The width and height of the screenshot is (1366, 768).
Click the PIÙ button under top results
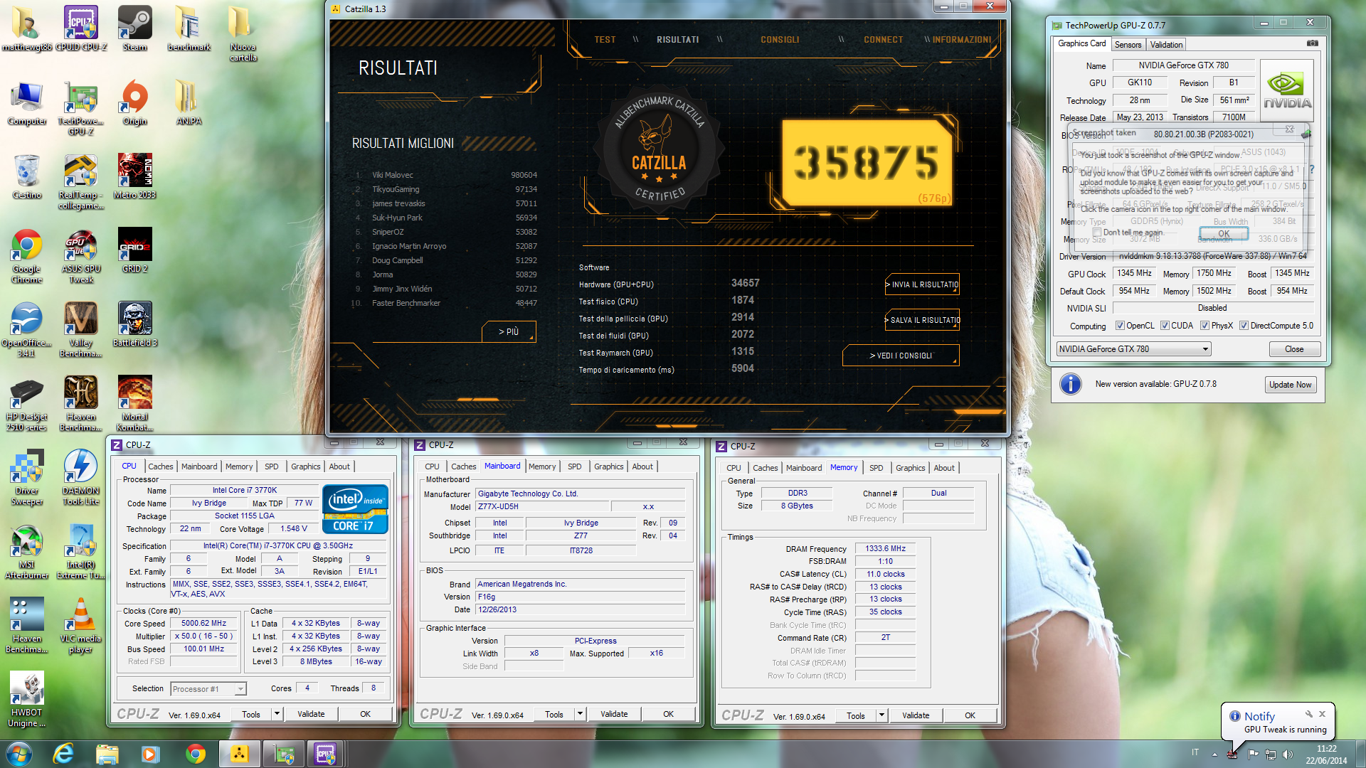point(508,331)
